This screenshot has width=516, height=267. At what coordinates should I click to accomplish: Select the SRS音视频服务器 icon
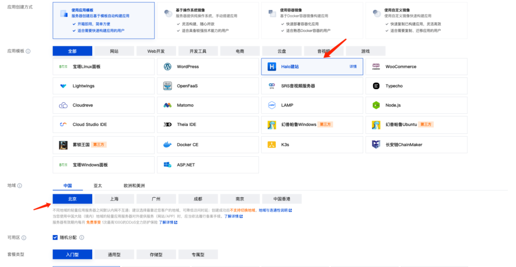pyautogui.click(x=272, y=86)
